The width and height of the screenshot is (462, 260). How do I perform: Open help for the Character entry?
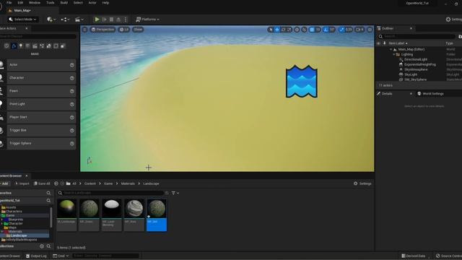(72, 78)
